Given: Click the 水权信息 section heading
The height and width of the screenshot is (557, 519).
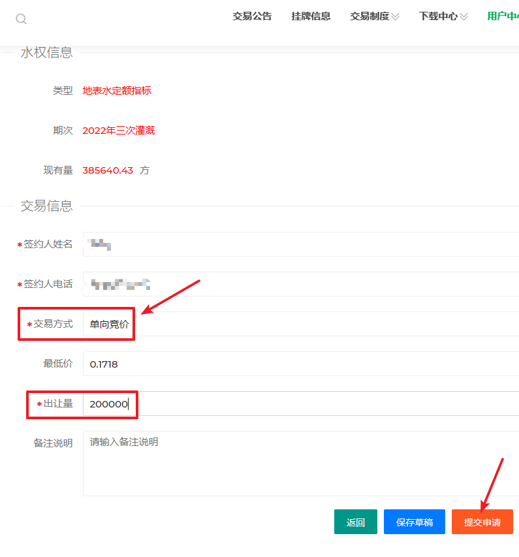Looking at the screenshot, I should (46, 53).
